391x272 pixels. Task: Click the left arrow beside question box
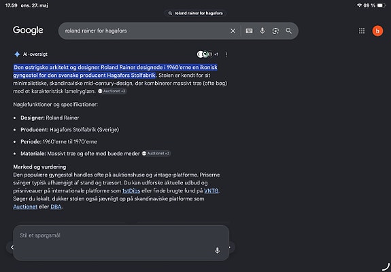[12, 248]
